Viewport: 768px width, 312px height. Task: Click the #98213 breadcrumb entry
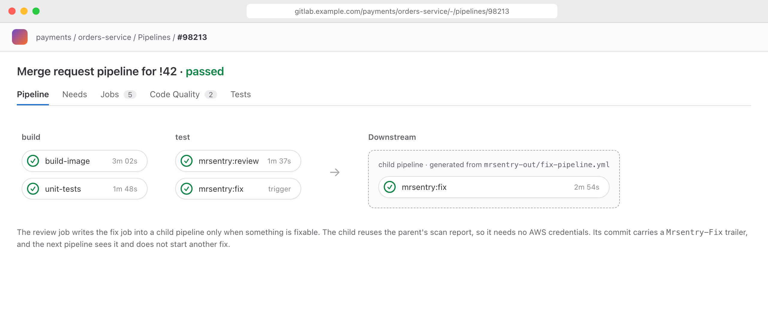[192, 37]
